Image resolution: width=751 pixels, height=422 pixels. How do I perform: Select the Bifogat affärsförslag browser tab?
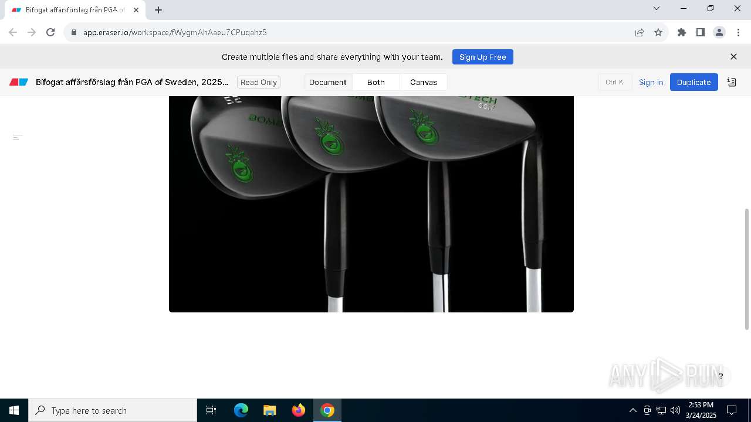click(75, 10)
